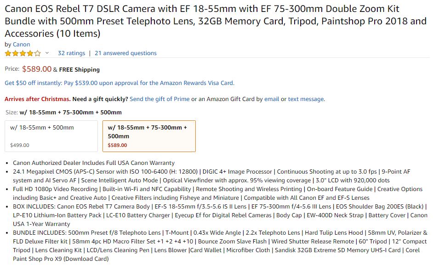
Task: Open the 32 ratings link
Action: pyautogui.click(x=71, y=53)
